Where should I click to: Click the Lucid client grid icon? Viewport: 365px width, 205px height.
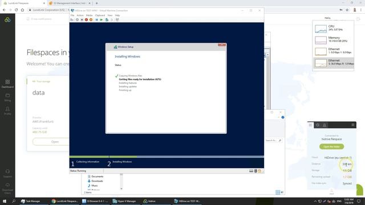(x=310, y=125)
